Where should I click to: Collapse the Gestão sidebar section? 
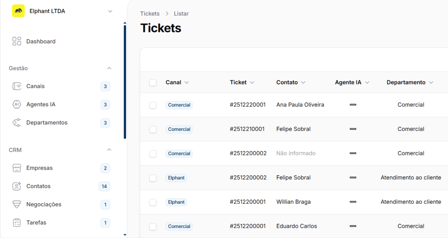[109, 68]
